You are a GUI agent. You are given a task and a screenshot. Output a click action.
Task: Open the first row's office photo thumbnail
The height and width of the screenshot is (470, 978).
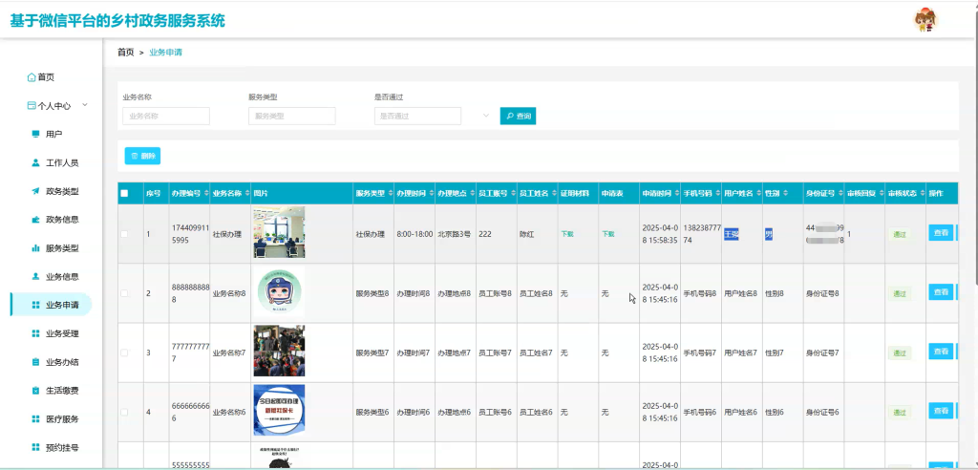[x=279, y=232]
